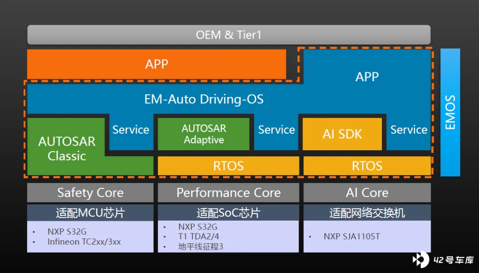479x273 pixels.
Task: Click Service right of AI SDK
Action: point(409,130)
